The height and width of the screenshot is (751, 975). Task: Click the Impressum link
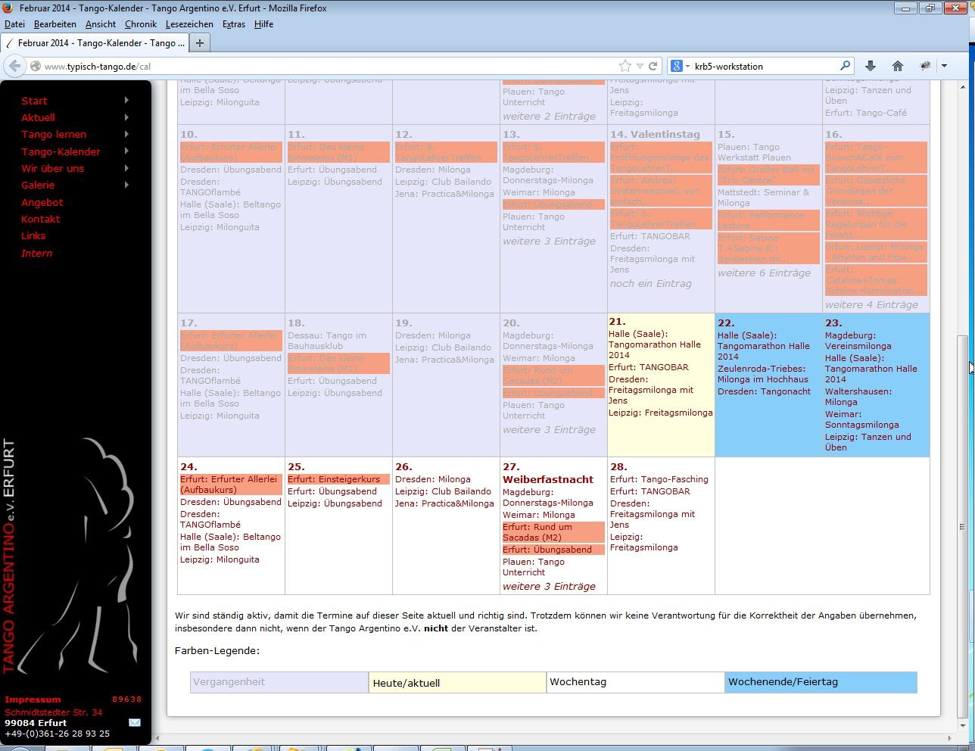[33, 700]
